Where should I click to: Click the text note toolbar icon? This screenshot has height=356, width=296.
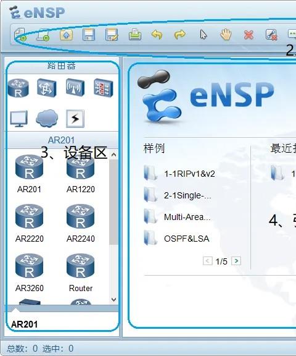292,35
